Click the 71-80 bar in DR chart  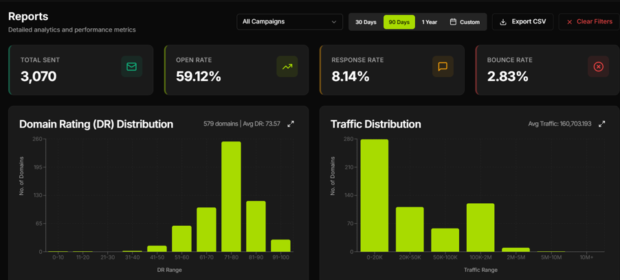(x=231, y=197)
